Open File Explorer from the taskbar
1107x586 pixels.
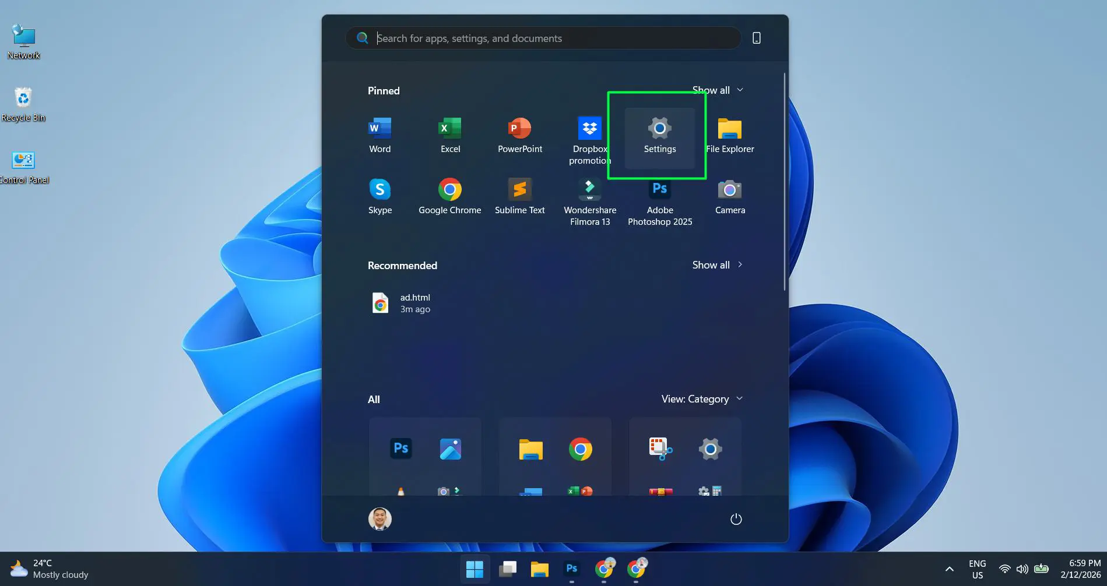tap(539, 569)
